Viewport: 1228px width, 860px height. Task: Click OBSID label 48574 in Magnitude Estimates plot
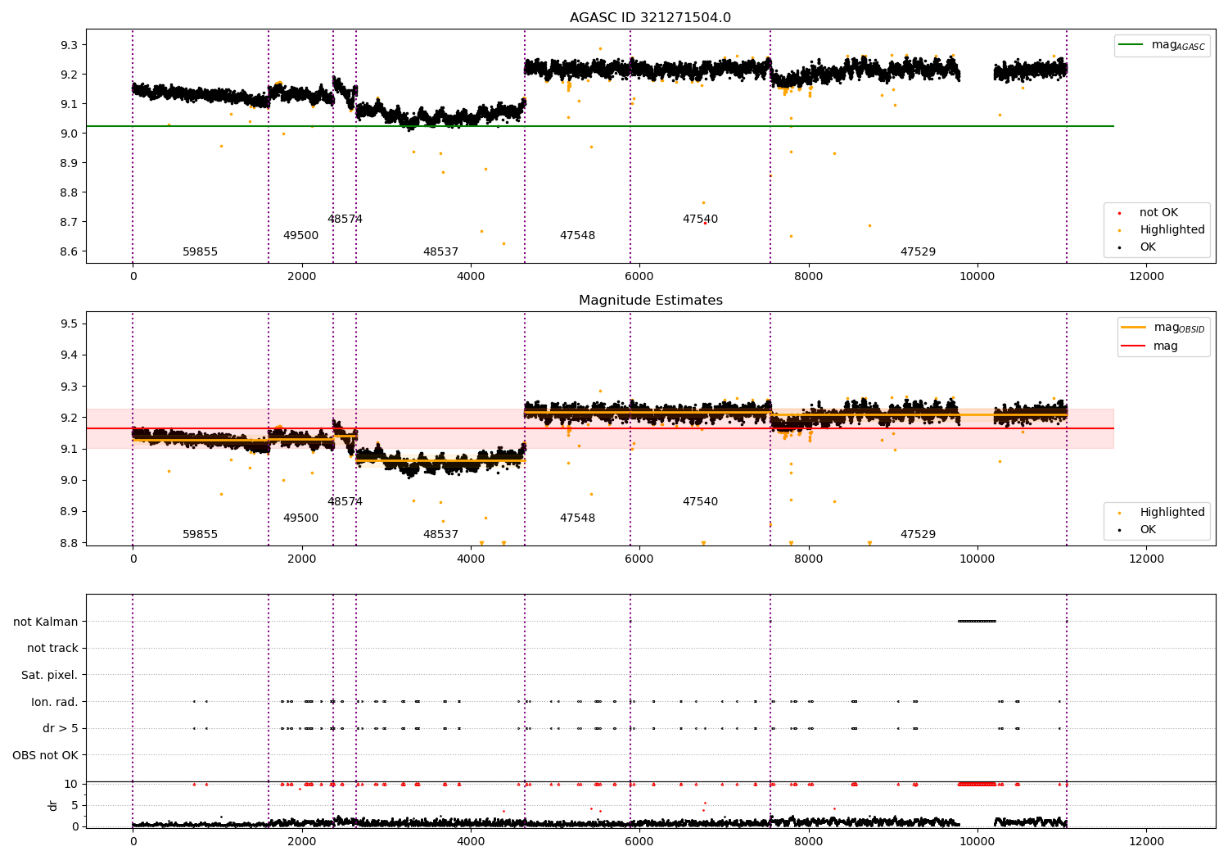(345, 502)
